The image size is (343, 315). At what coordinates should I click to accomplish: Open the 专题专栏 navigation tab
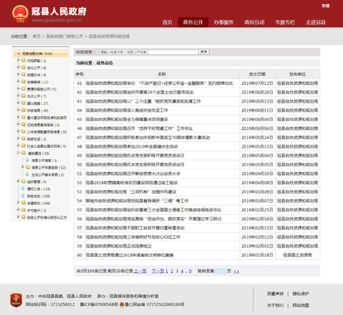(x=285, y=22)
